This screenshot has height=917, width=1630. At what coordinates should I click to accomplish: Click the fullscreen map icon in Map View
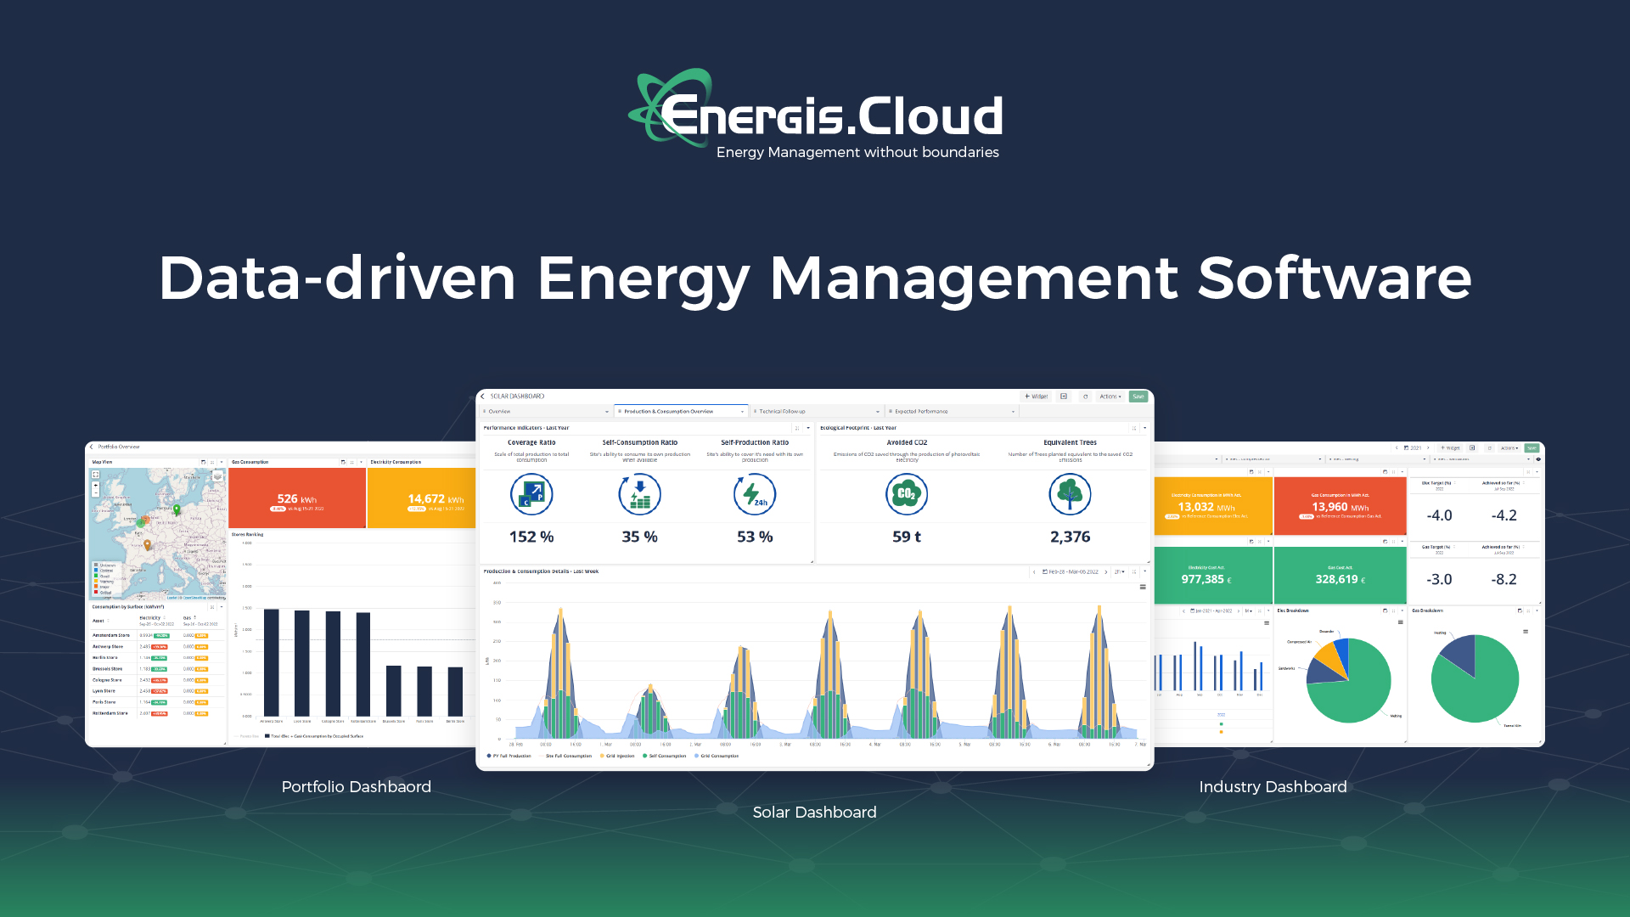coord(96,475)
